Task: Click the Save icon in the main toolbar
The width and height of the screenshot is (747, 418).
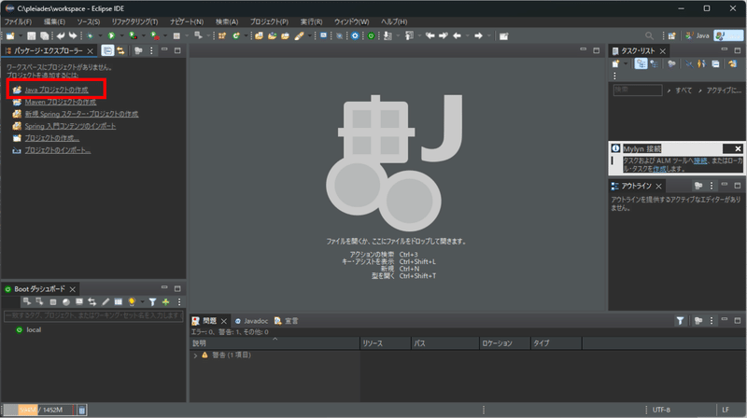Action: 30,35
